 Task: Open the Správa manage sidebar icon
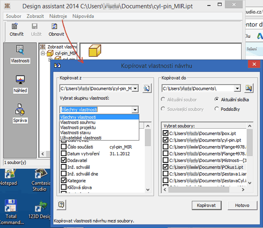coord(20,109)
